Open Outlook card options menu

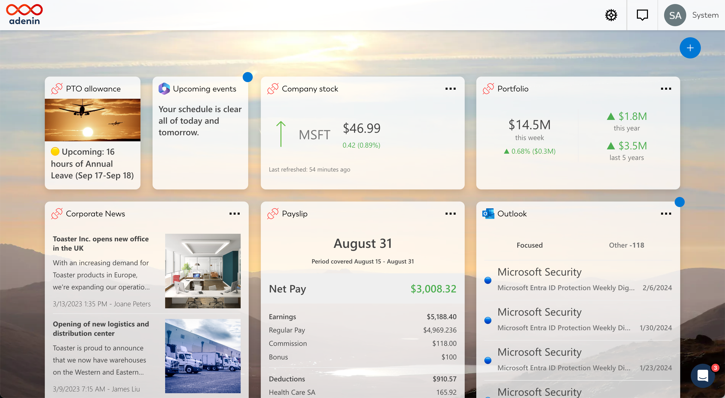tap(666, 214)
